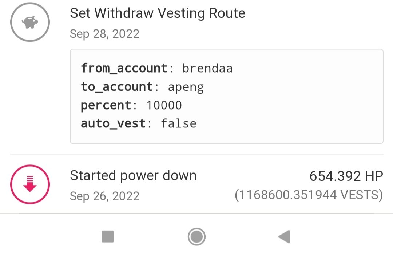This screenshot has height=260, width=393.
Task: Tap the from_account key label
Action: (124, 68)
